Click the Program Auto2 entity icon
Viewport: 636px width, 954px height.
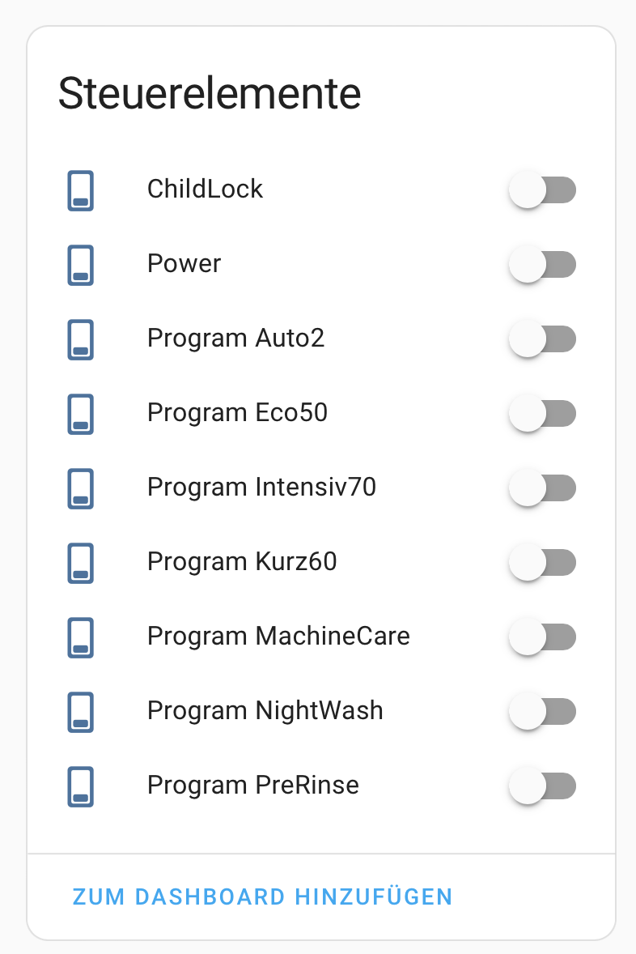pos(80,339)
